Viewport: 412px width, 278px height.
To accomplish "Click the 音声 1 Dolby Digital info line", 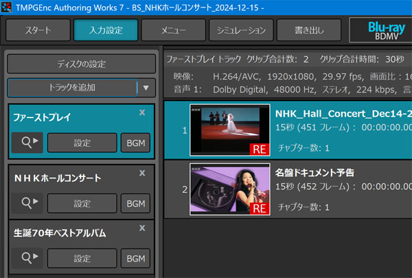I will point(293,90).
